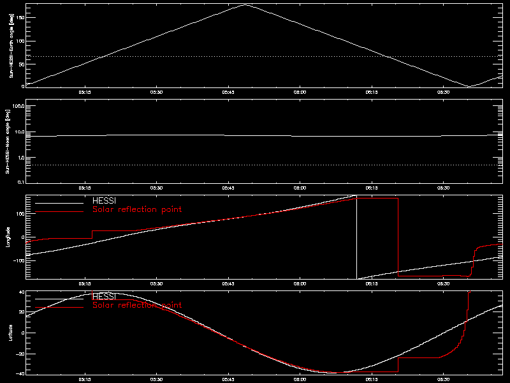The height and width of the screenshot is (383, 510).
Task: Click '05:15' time label under top plot
Action: (85, 92)
